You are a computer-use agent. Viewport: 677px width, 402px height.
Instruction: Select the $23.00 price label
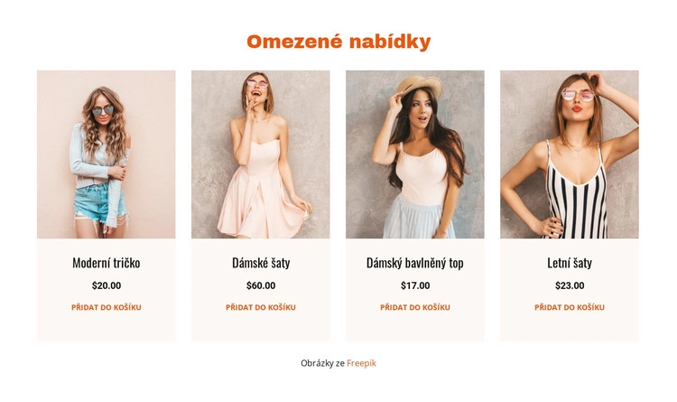pos(570,285)
